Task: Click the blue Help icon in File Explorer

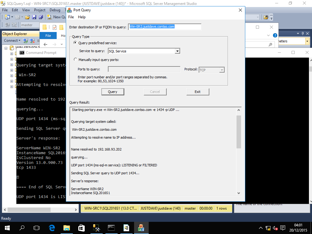Action: coord(275,35)
